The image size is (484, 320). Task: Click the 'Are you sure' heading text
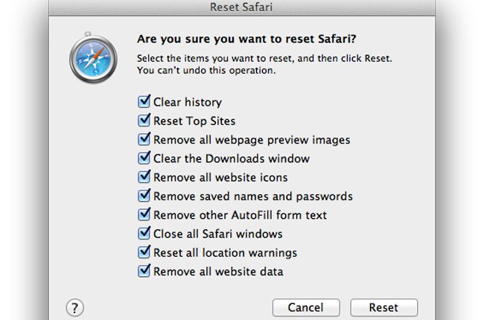click(242, 39)
